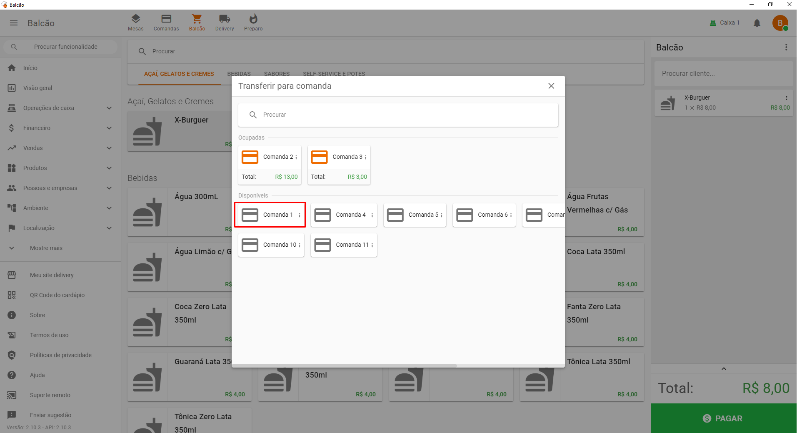The height and width of the screenshot is (433, 797).
Task: Open Comanda 6 three-dot options
Action: [511, 215]
